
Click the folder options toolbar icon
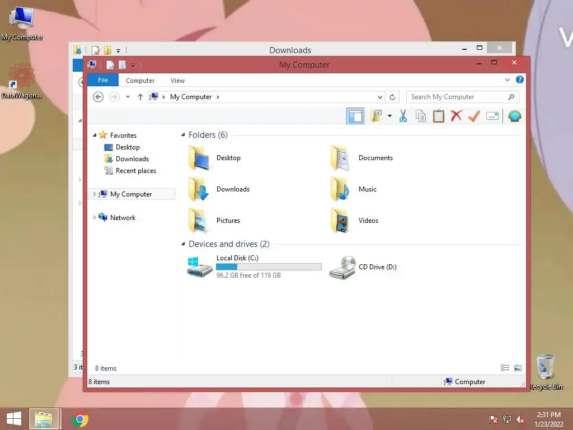click(x=376, y=116)
